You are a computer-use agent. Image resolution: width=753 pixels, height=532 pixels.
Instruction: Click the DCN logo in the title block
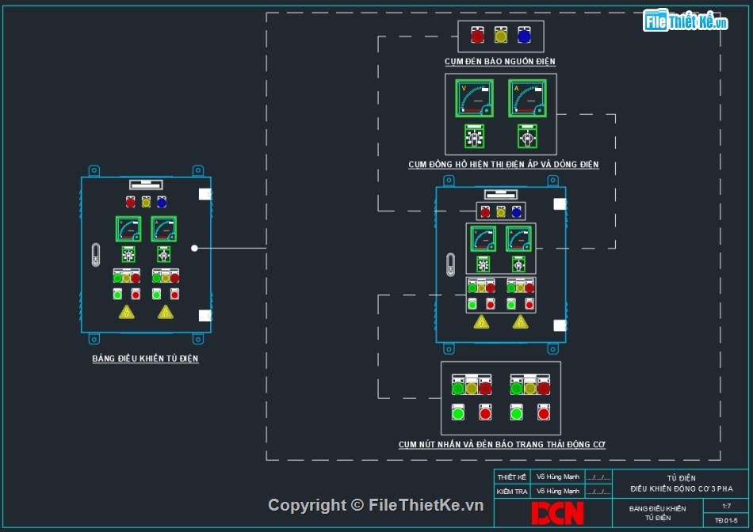[x=557, y=513]
